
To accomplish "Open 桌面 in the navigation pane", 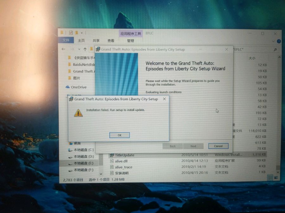I will coord(77,143).
